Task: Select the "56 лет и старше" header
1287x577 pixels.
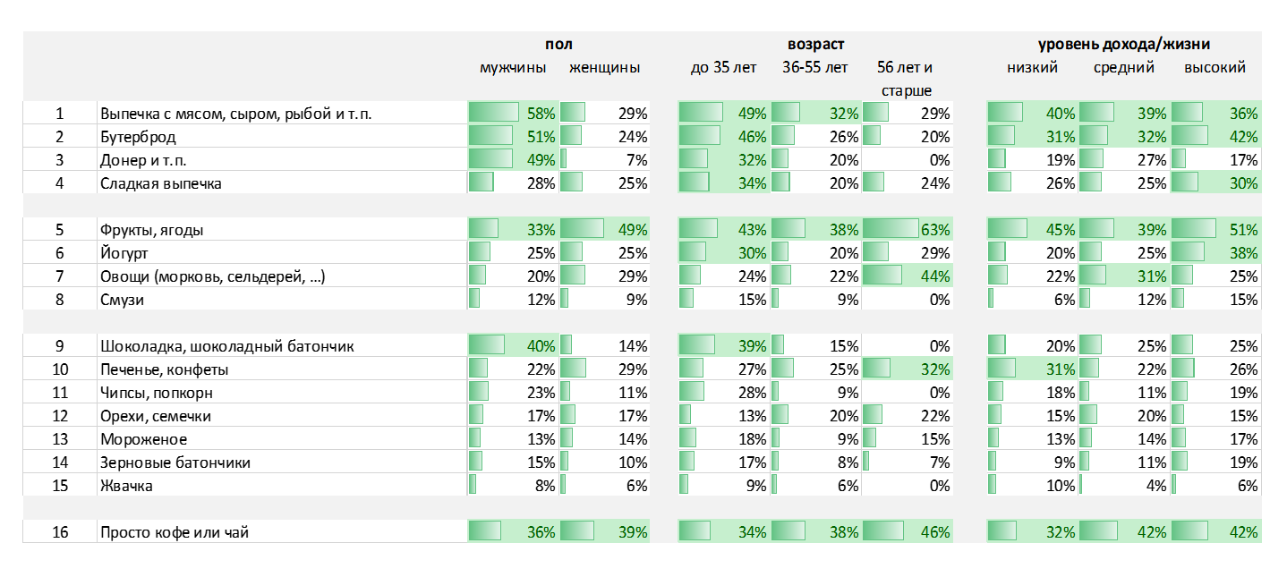Action: click(x=907, y=79)
